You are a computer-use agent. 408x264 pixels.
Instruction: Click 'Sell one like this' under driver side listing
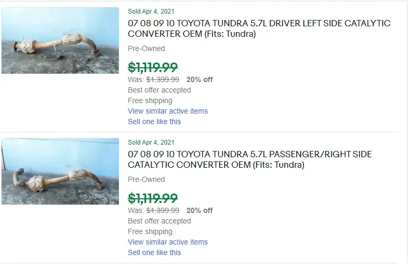tap(154, 121)
